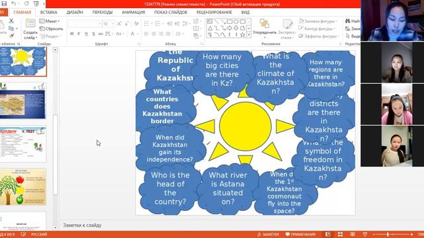
Task: Redo the last action
Action: click(x=26, y=4)
